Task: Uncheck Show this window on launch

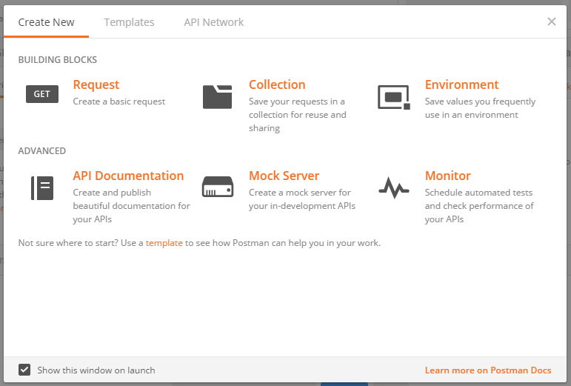Action: (24, 370)
